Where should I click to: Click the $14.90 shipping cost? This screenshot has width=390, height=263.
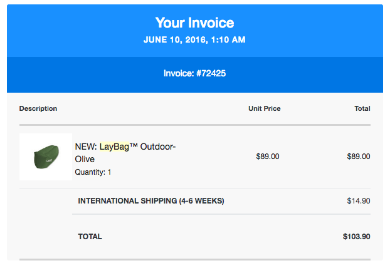pos(358,201)
